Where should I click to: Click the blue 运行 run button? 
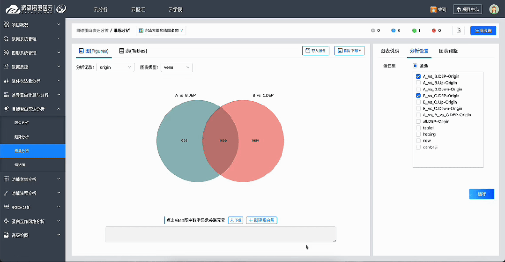[482, 194]
